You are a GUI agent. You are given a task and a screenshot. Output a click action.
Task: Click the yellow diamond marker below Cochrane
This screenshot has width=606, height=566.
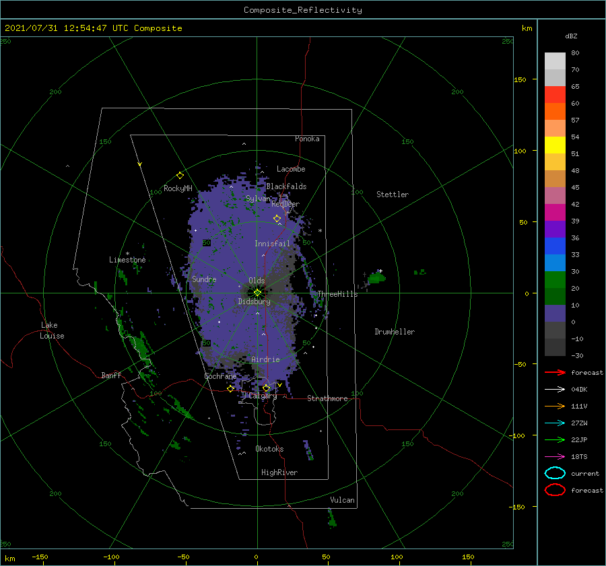coord(231,388)
